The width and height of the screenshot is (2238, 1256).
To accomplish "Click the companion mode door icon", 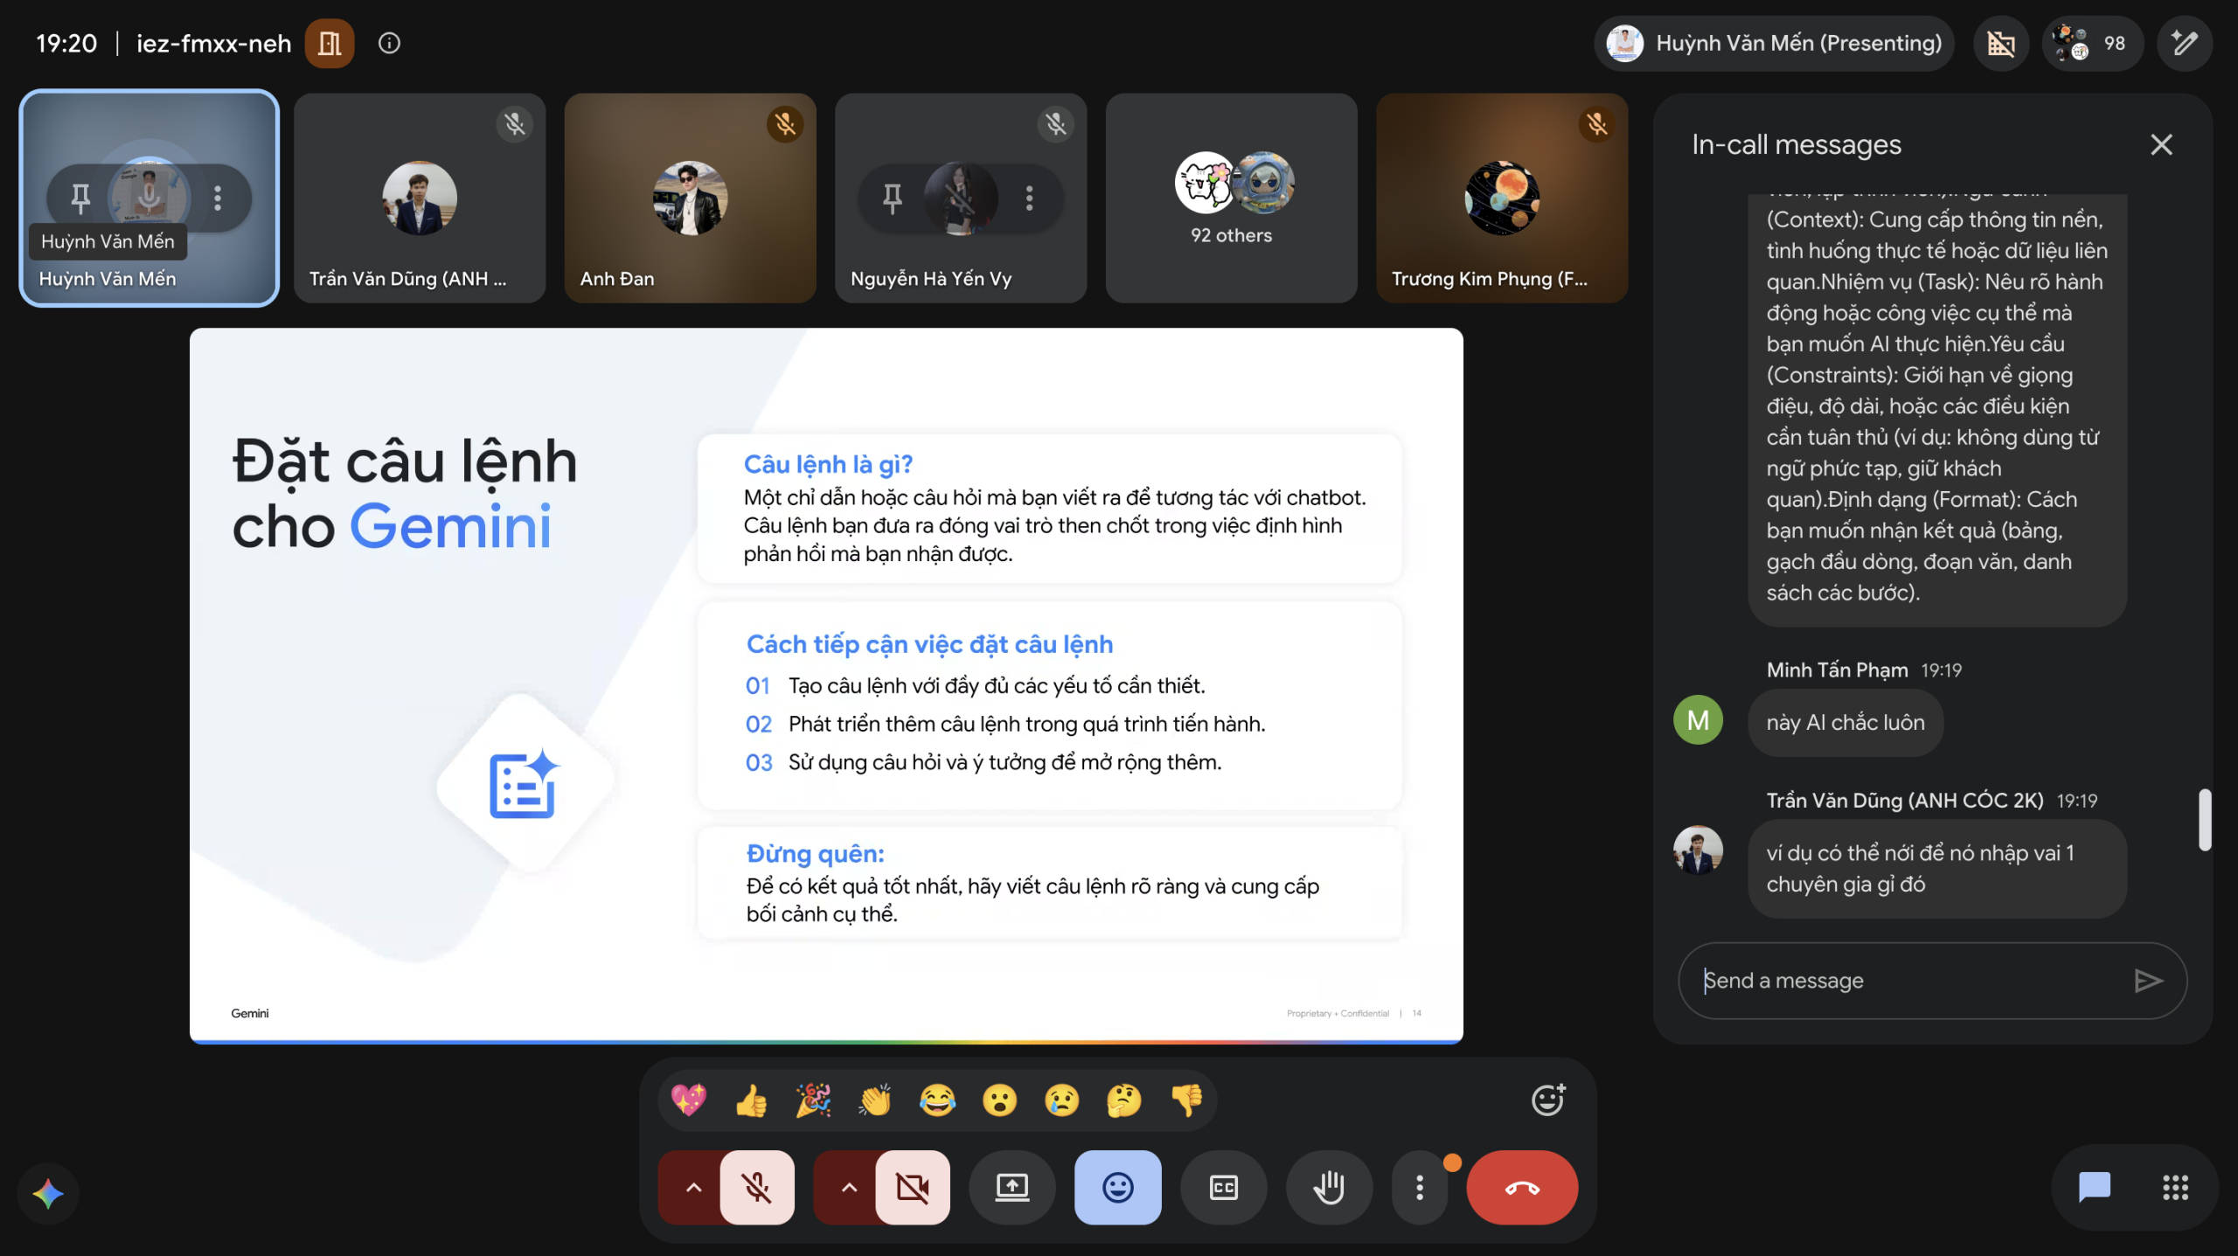I will coord(330,43).
